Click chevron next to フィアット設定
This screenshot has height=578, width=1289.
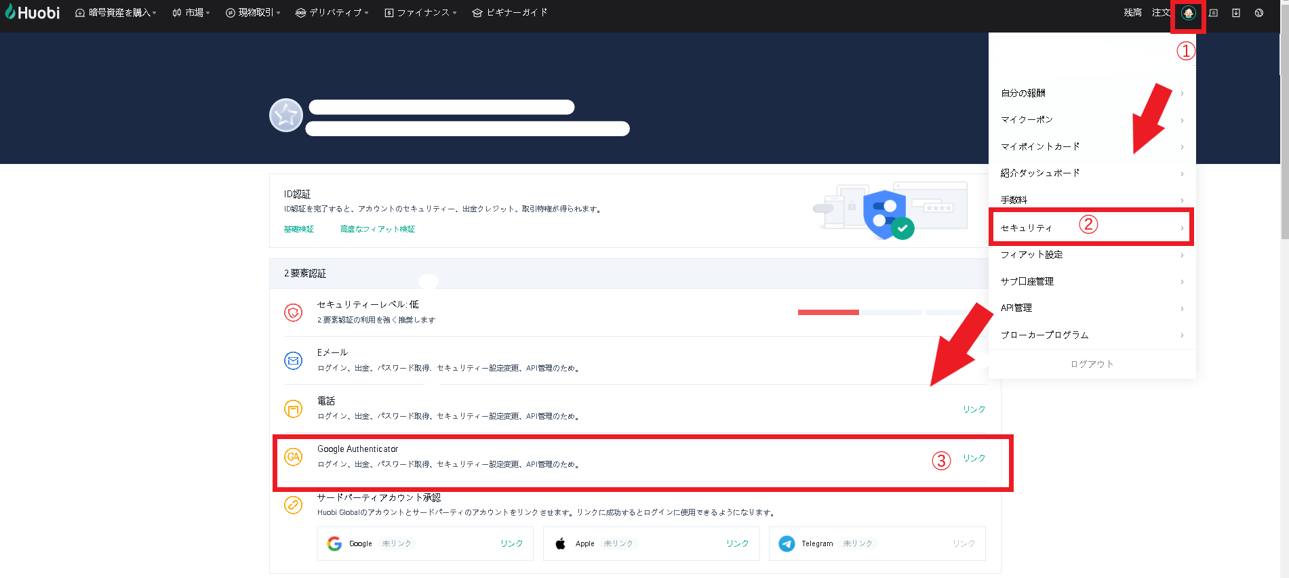(x=1182, y=255)
